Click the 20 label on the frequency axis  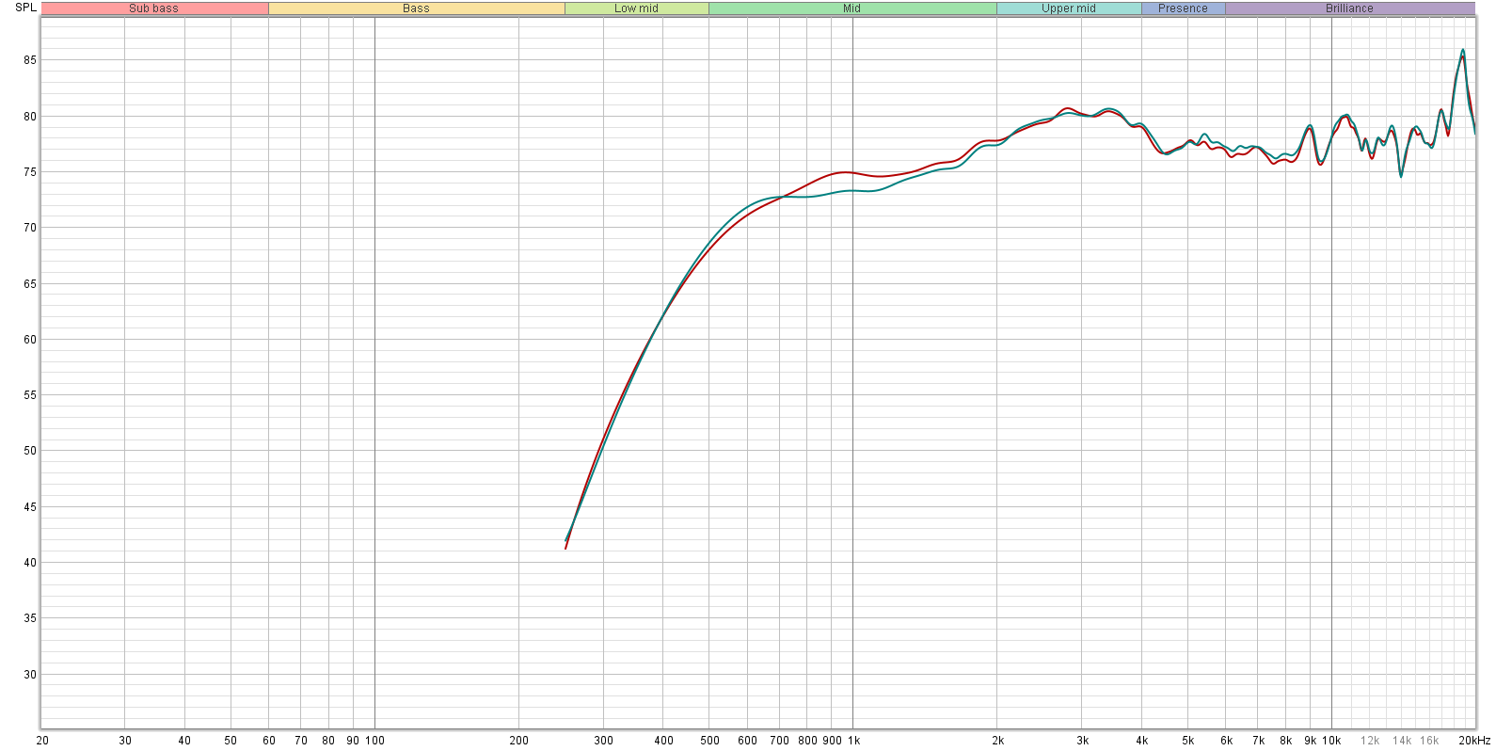(x=42, y=741)
